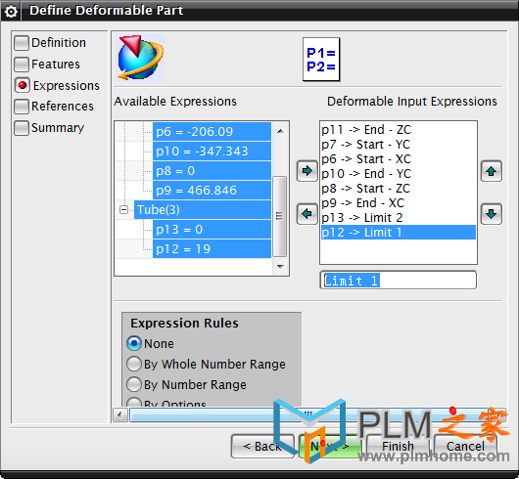519x479 pixels.
Task: Select p10 -> End - YC entry
Action: point(399,174)
